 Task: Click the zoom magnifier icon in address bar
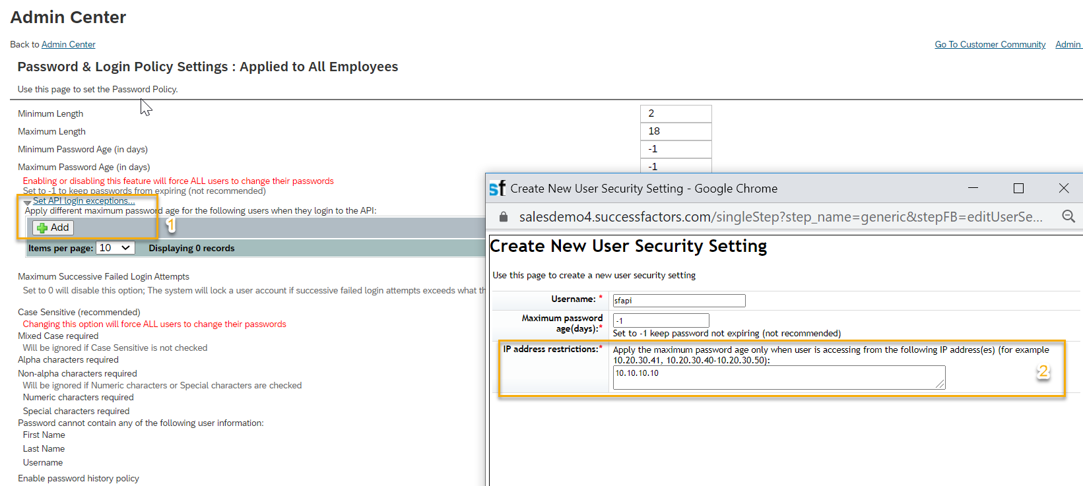(1068, 216)
